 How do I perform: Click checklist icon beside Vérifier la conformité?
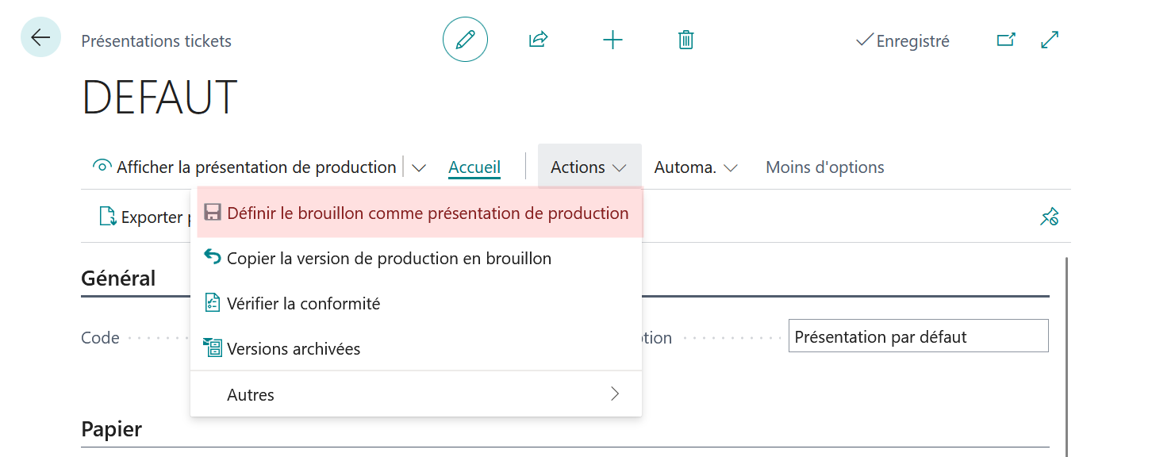click(x=213, y=303)
